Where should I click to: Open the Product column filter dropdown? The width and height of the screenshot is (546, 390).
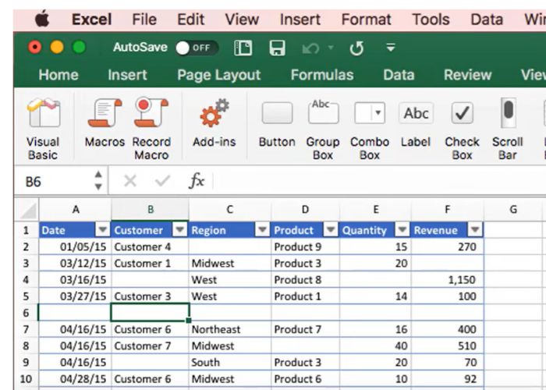[x=331, y=230]
